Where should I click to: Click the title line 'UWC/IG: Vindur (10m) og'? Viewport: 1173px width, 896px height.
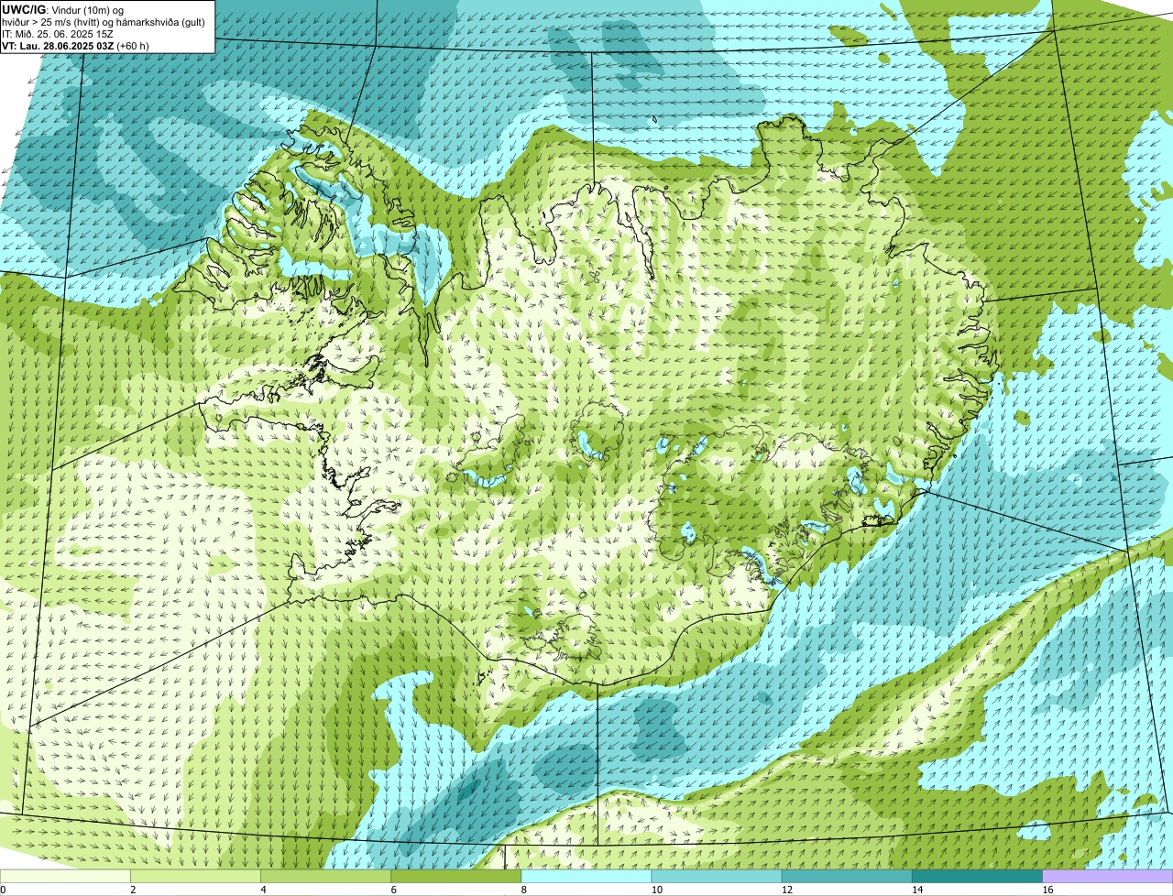coord(62,9)
